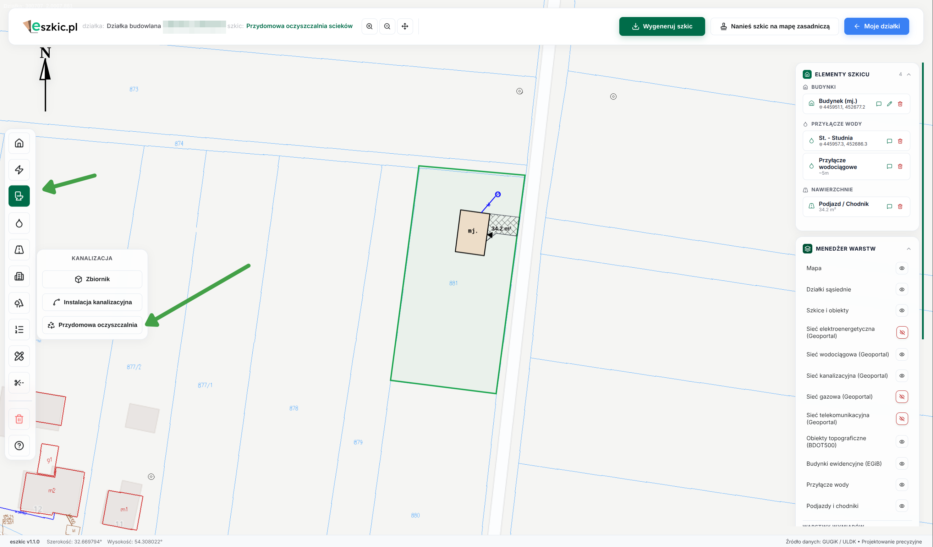Select Budynek (mj.) entry in elements list
This screenshot has height=547, width=933.
pyautogui.click(x=856, y=104)
